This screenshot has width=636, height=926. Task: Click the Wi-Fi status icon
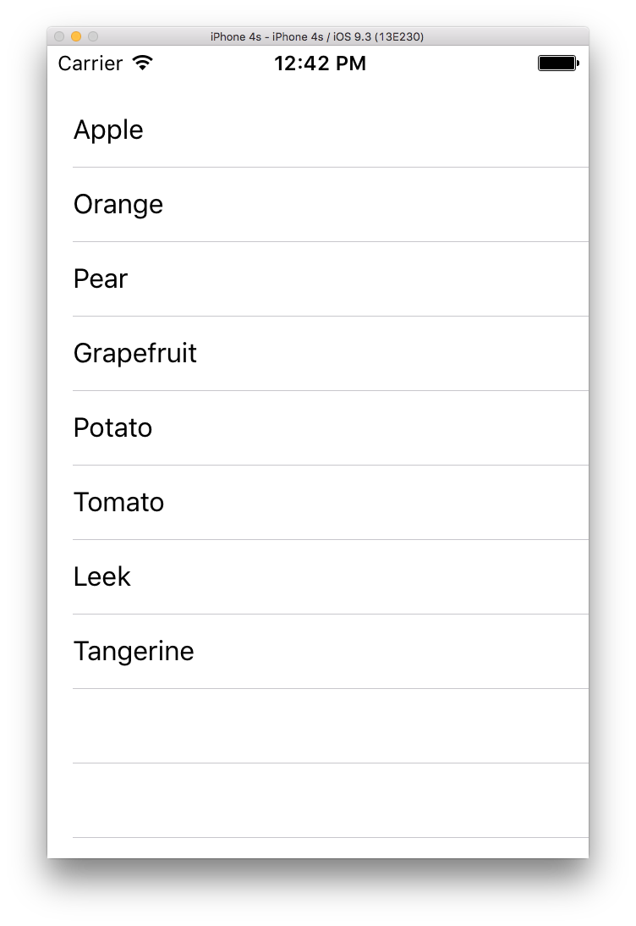click(x=143, y=63)
